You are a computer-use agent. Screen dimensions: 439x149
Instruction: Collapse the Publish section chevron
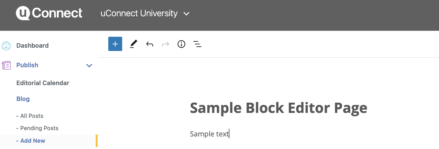[x=89, y=66]
